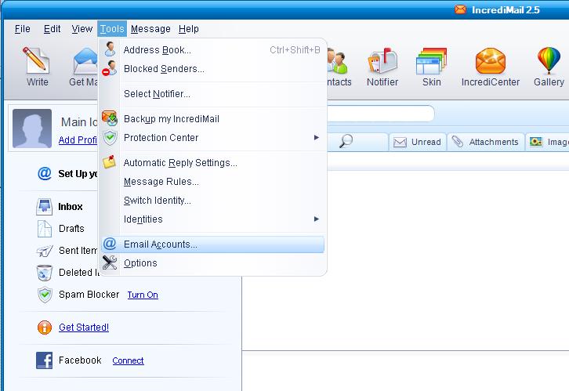
Task: Open IncrediCenter orange envelope icon
Action: [x=491, y=61]
